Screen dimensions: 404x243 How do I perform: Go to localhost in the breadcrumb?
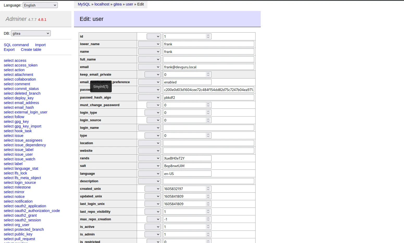click(x=102, y=4)
